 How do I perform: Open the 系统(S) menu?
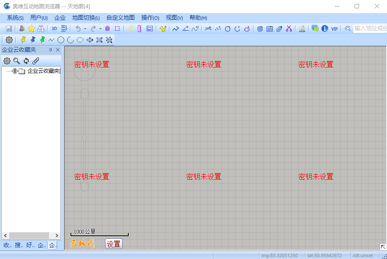click(15, 18)
